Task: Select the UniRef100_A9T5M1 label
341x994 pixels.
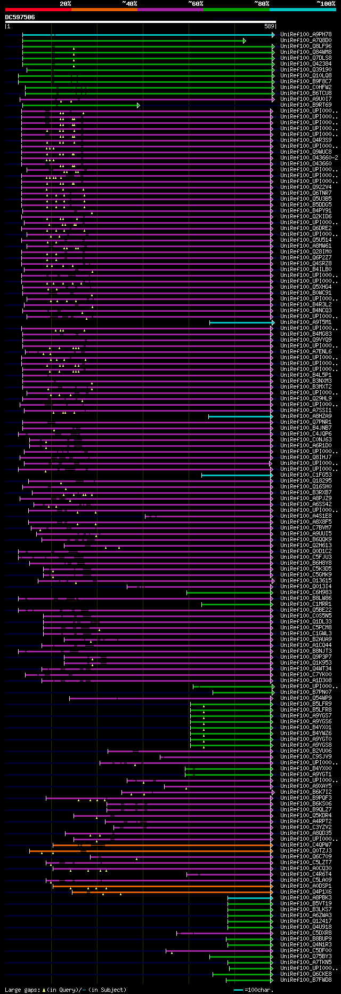Action: 306,322
